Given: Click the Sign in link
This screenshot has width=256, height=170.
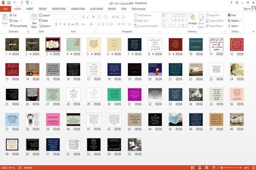Looking at the screenshot, I should tap(247, 9).
